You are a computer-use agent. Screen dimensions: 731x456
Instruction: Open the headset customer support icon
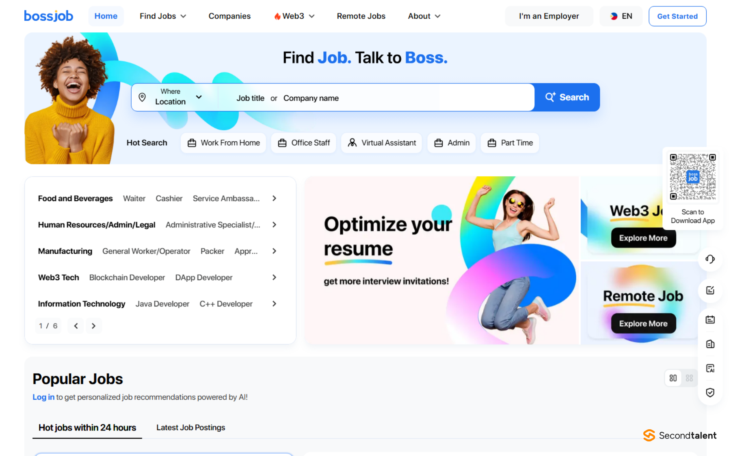710,259
